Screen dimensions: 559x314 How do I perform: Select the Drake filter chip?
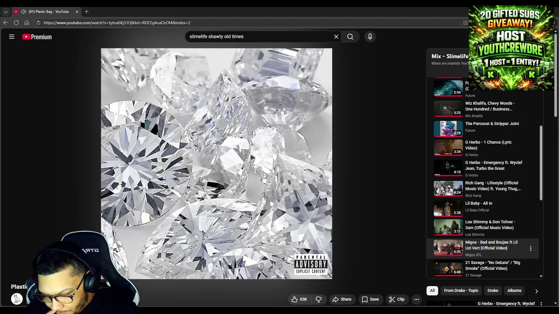pyautogui.click(x=493, y=290)
